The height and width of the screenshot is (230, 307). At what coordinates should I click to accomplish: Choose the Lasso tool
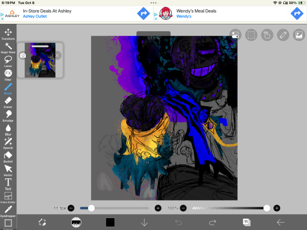[x=8, y=61]
